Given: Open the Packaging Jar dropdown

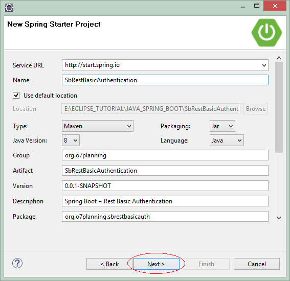Looking at the screenshot, I should click(222, 126).
